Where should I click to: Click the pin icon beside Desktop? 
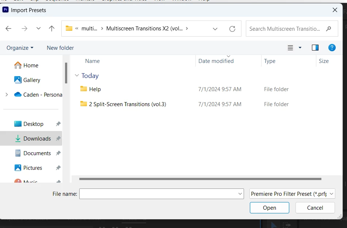click(58, 124)
